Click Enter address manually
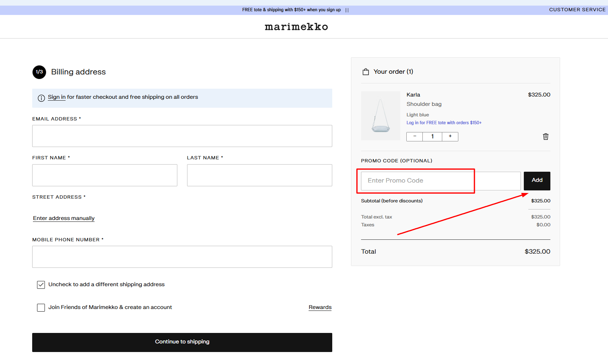 pos(64,218)
